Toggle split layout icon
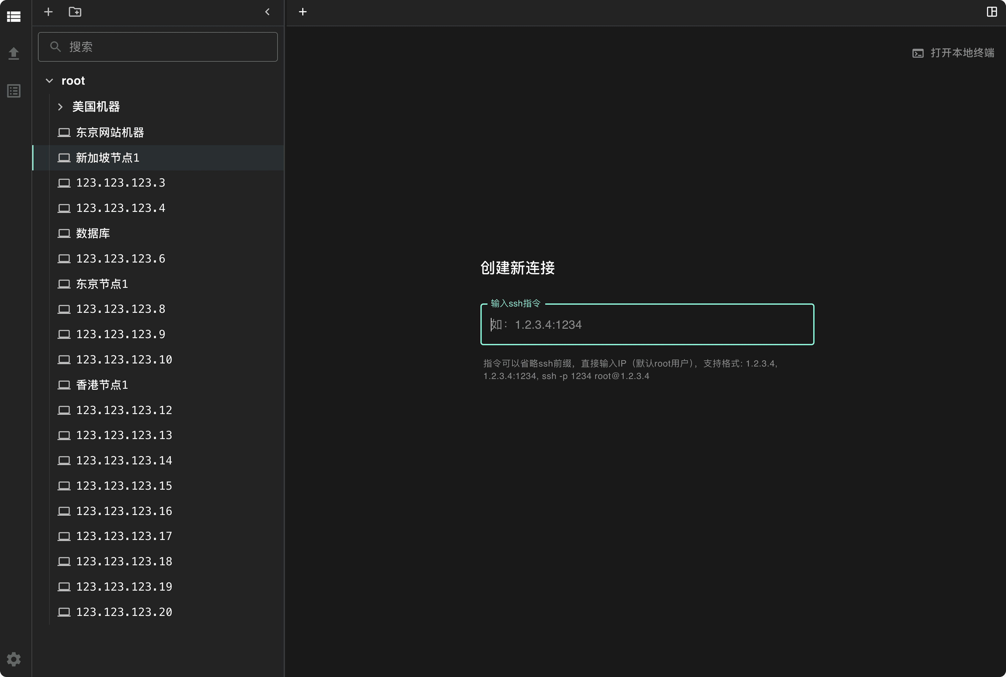 click(992, 12)
